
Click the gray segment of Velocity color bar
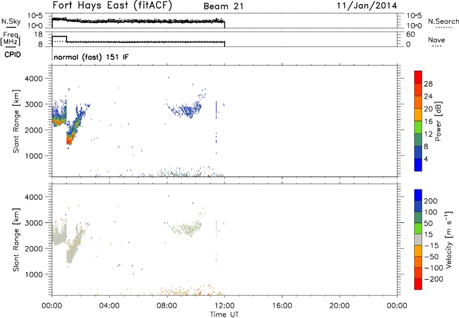click(418, 239)
